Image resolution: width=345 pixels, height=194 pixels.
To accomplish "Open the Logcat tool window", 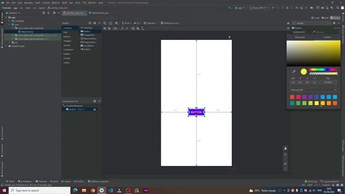I will click(66, 182).
